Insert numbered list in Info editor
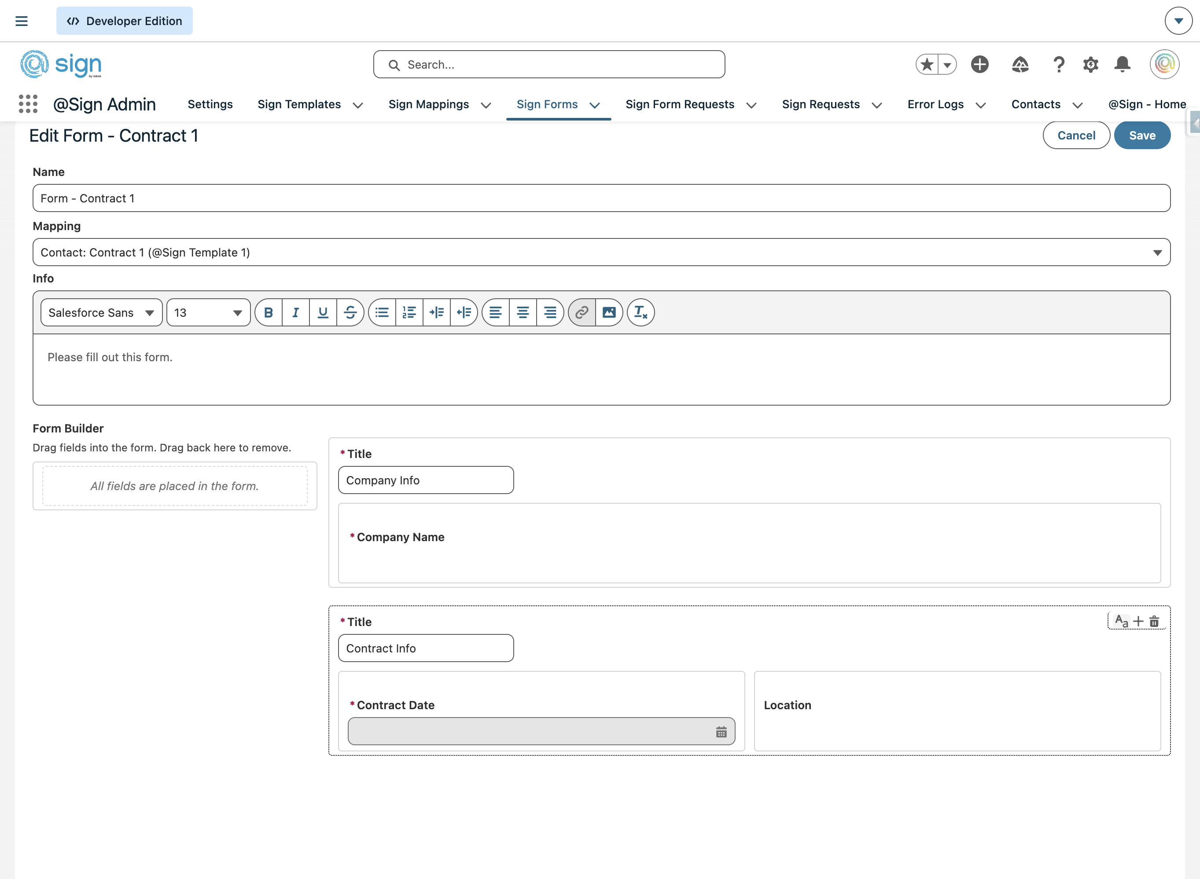 pos(409,313)
